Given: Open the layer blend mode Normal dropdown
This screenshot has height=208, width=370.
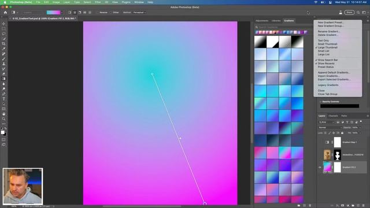Looking at the screenshot, I should pos(330,128).
